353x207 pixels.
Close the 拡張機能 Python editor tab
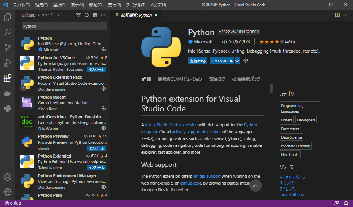(156, 15)
